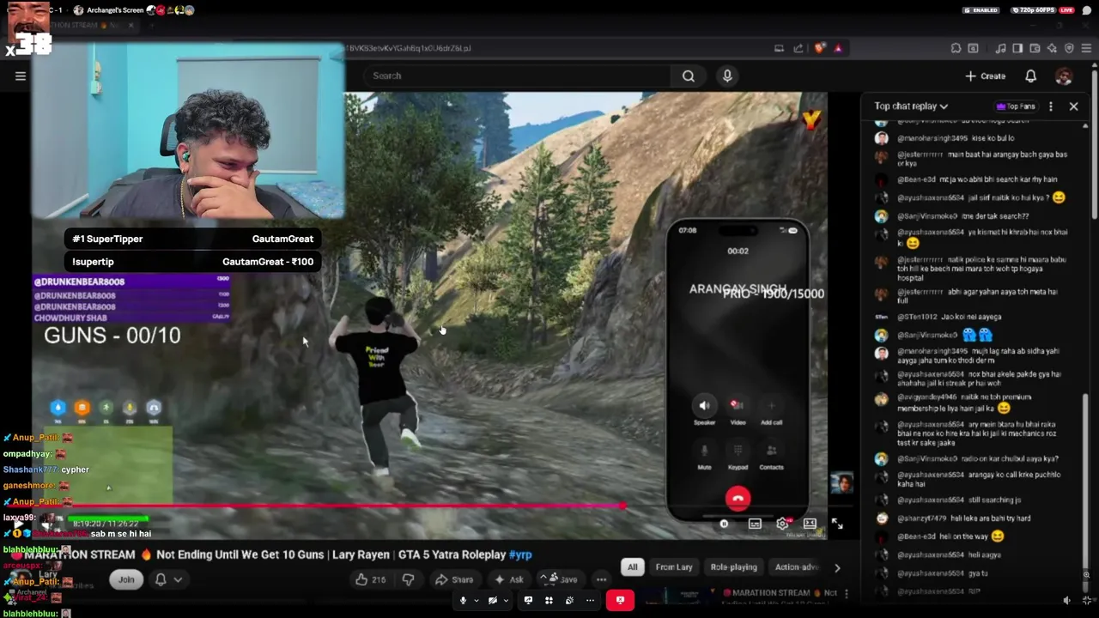
Task: Open the browser music player icon
Action: 1000,48
